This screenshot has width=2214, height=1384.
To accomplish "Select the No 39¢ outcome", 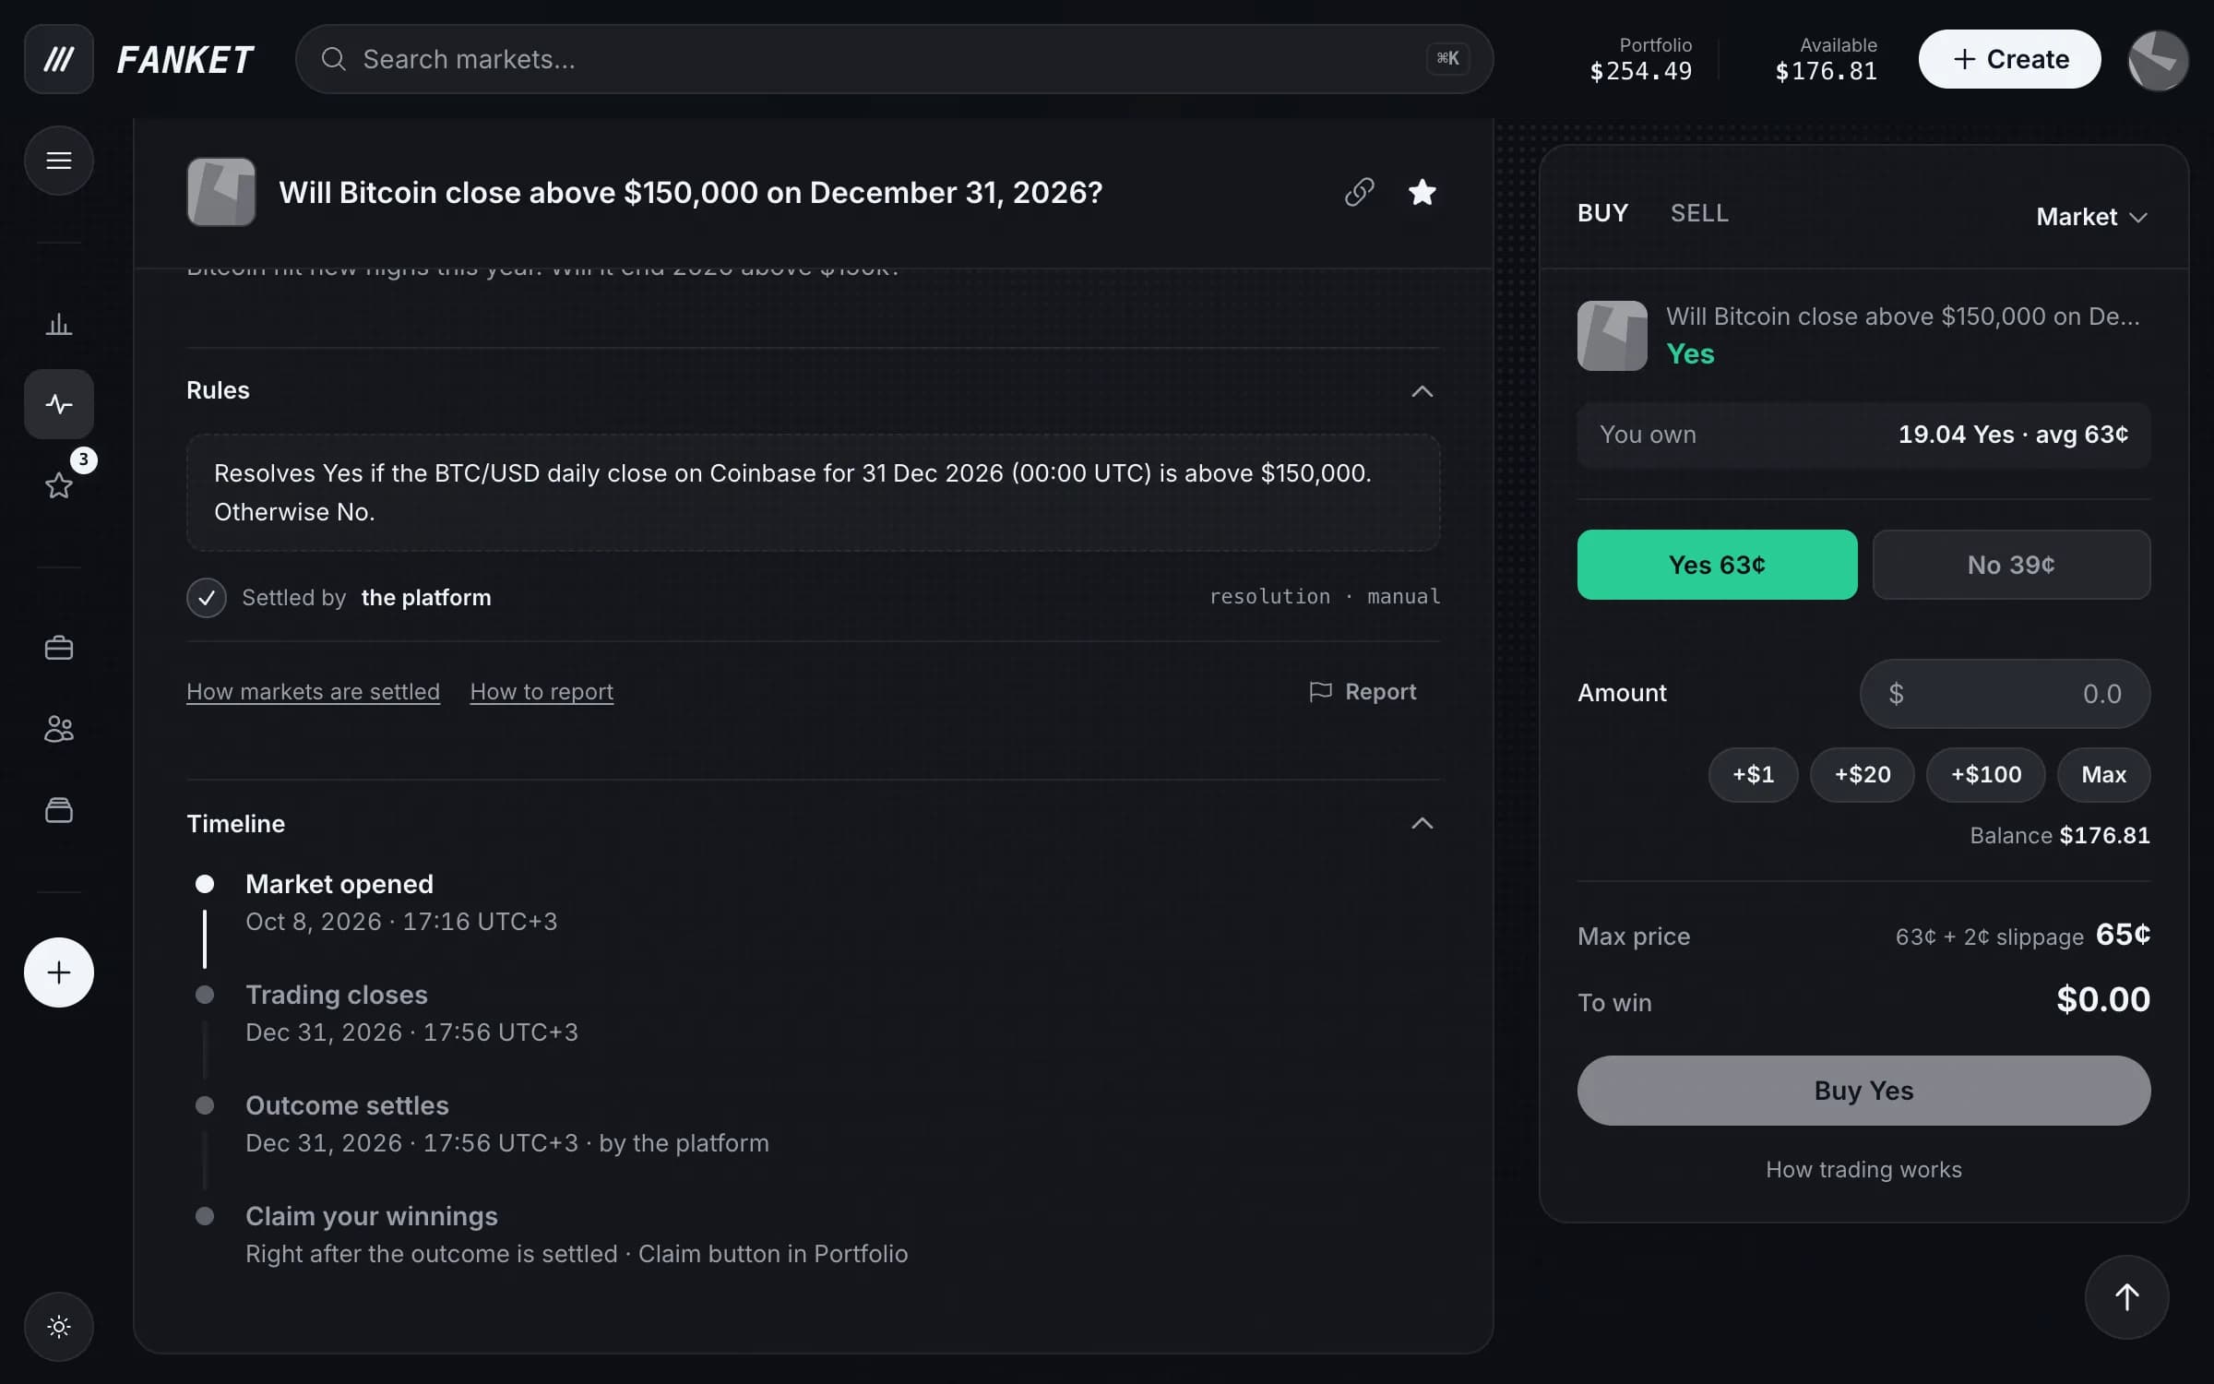I will pos(2011,565).
